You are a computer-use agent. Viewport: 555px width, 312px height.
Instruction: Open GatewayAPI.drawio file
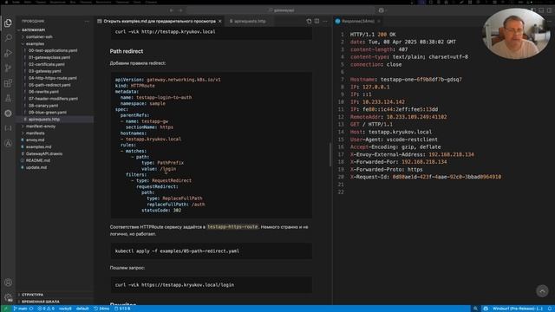coord(44,154)
